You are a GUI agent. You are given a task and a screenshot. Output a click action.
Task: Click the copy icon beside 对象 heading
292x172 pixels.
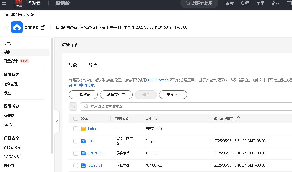coord(74,45)
